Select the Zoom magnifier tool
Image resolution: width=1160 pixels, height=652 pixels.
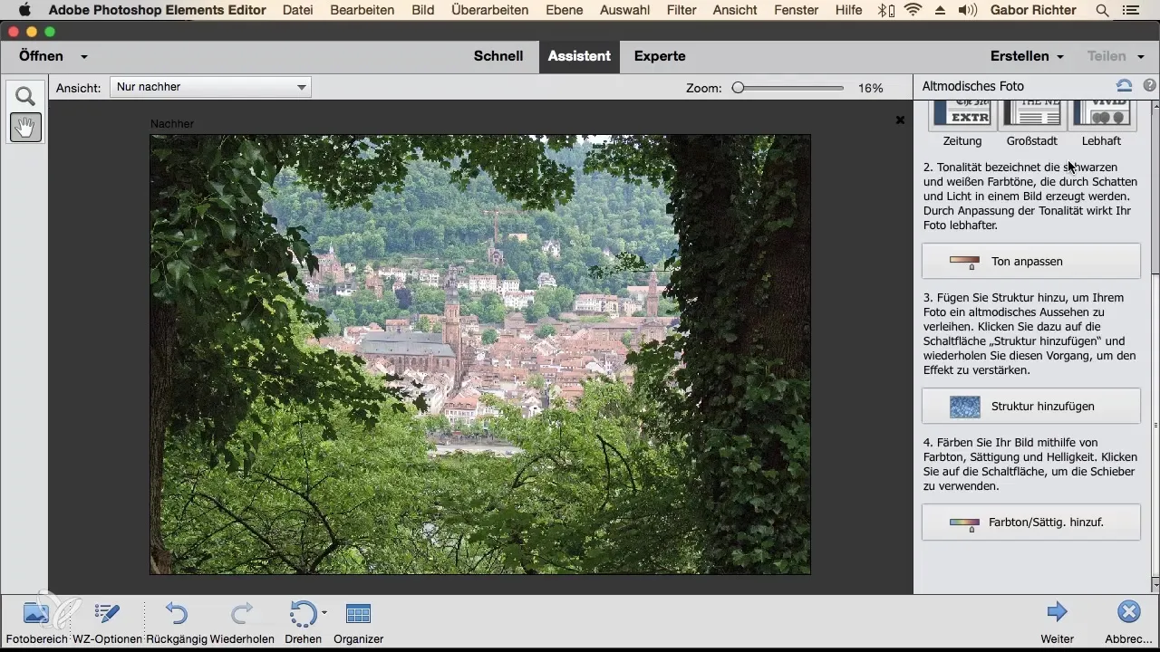[25, 96]
